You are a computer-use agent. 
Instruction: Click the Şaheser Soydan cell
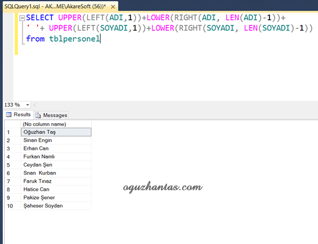pos(56,206)
